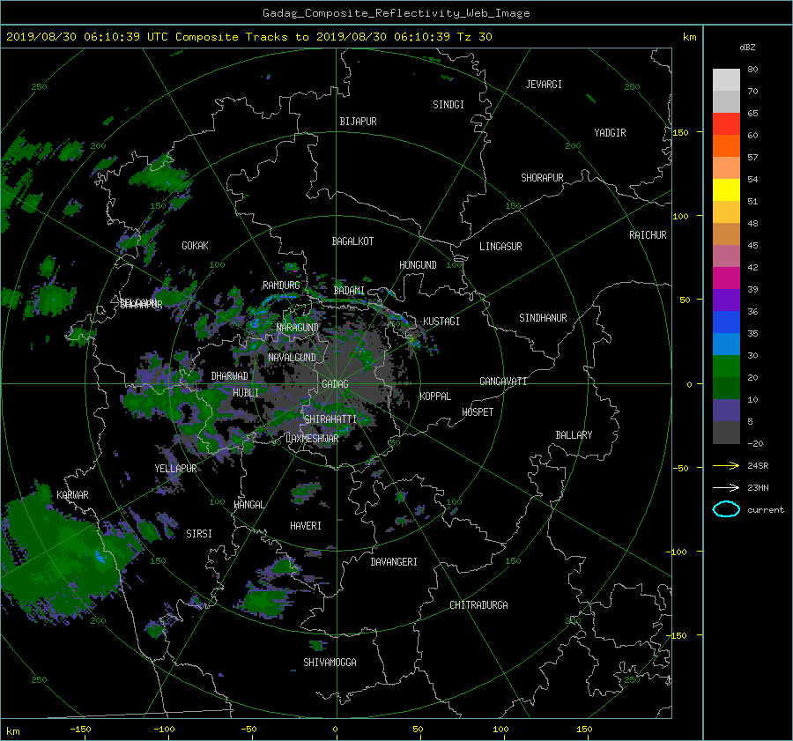Click the GOKAK label
This screenshot has height=741, width=793.
(x=195, y=246)
